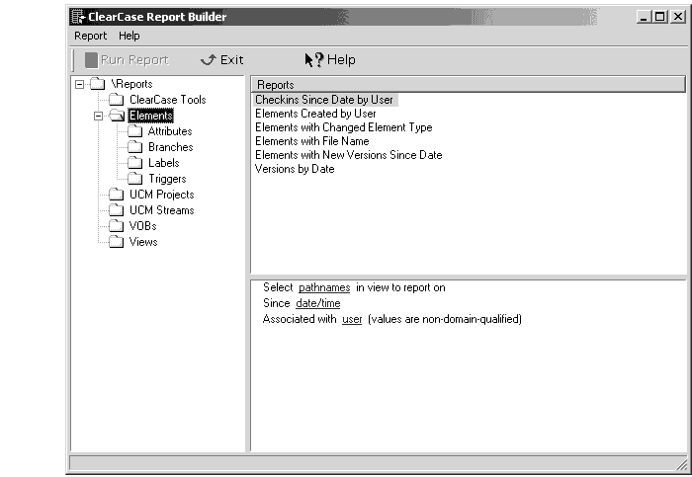Select the Elements tree label
Image resolution: width=692 pixels, height=477 pixels.
(x=151, y=116)
